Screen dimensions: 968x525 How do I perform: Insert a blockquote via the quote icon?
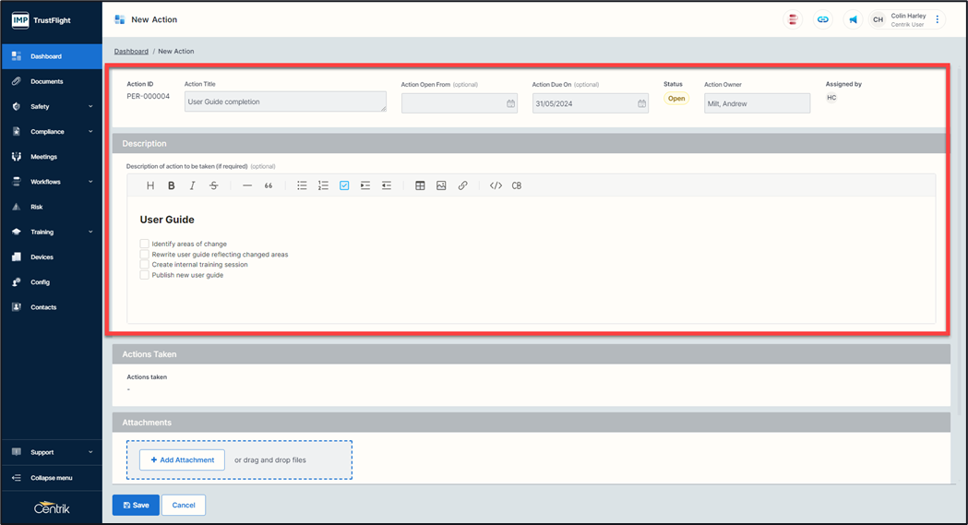coord(269,185)
